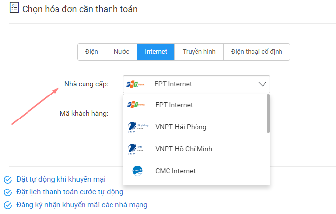Click the FPT logo in the dropdown list
Screen dimensions: 336x214
click(136, 105)
